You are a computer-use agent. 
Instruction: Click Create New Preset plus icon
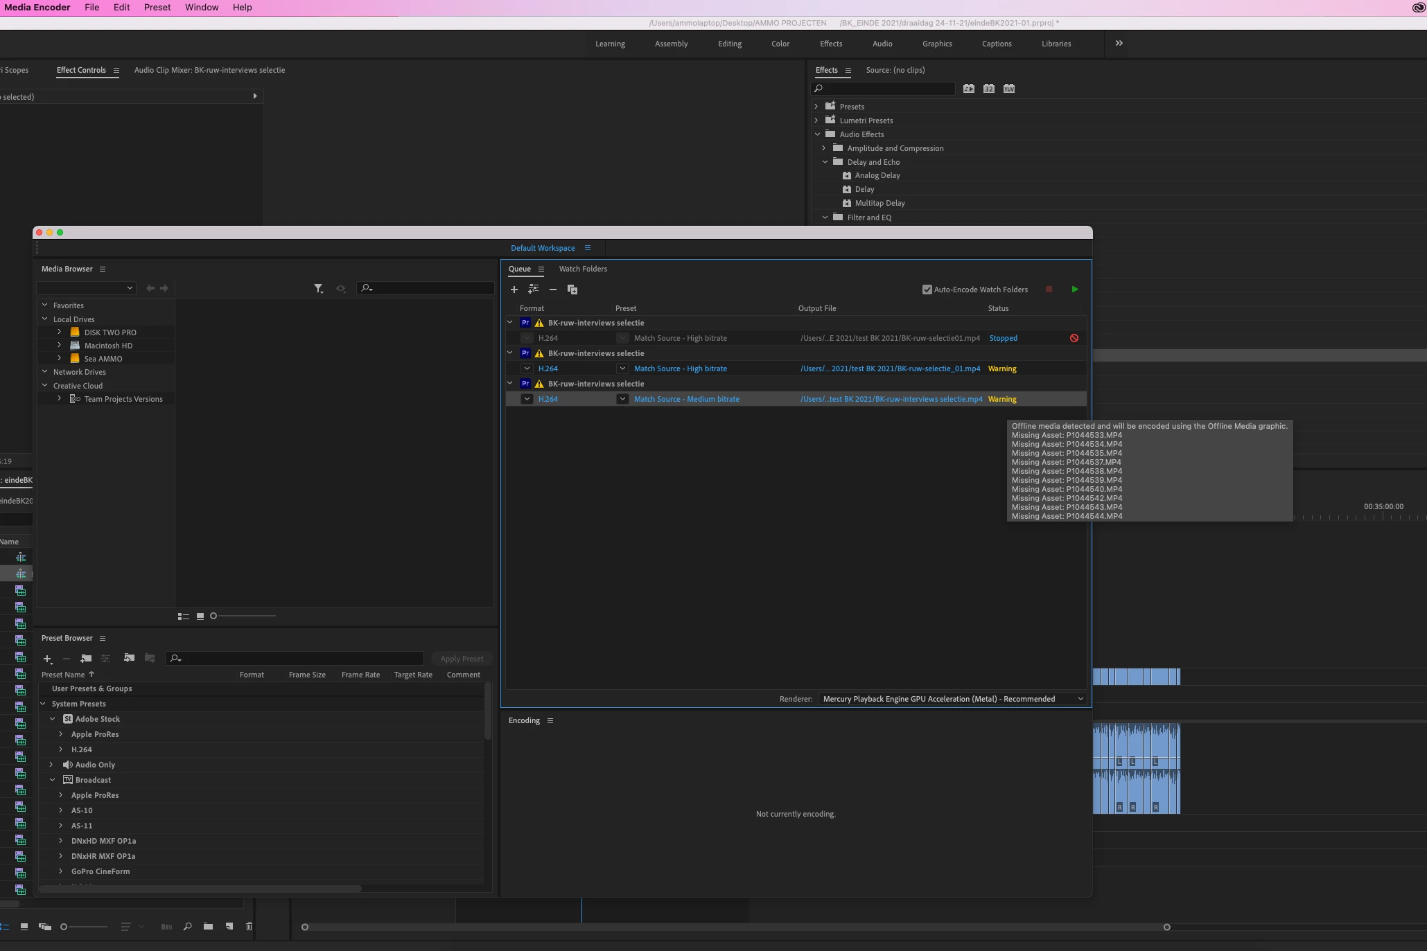[47, 659]
